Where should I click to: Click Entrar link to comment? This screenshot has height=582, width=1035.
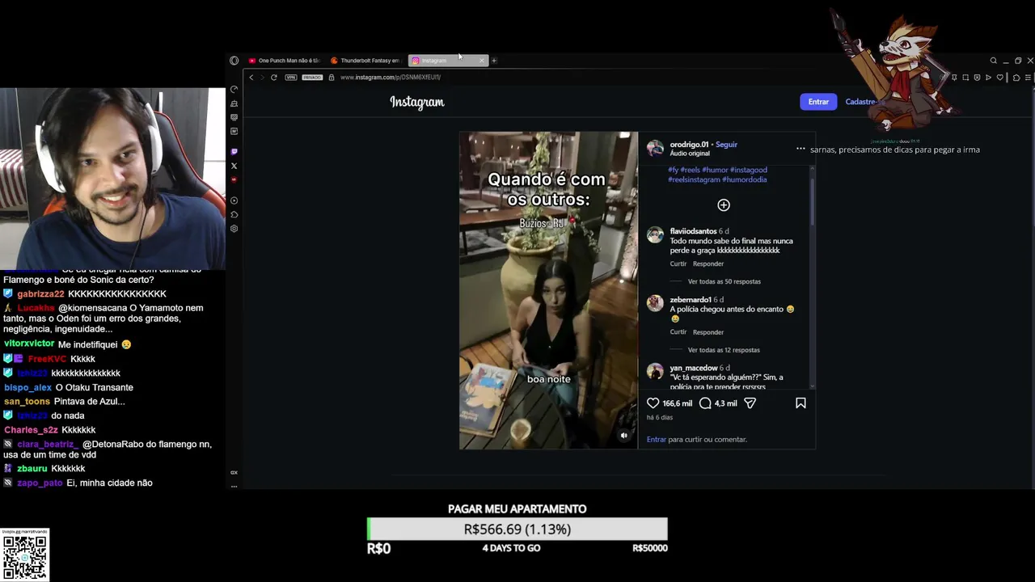coord(657,440)
